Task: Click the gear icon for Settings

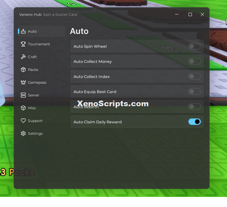Action: [x=23, y=133]
